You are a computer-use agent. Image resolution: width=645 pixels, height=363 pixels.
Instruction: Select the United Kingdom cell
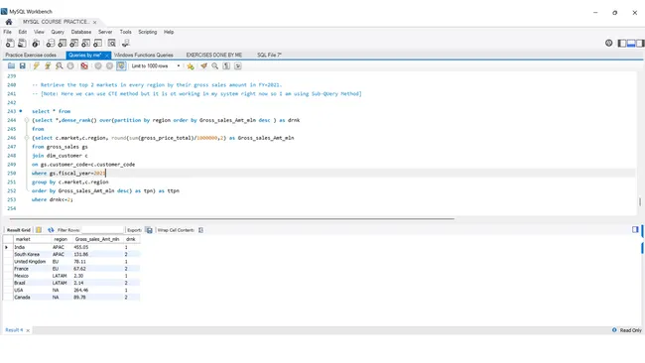pyautogui.click(x=32, y=262)
